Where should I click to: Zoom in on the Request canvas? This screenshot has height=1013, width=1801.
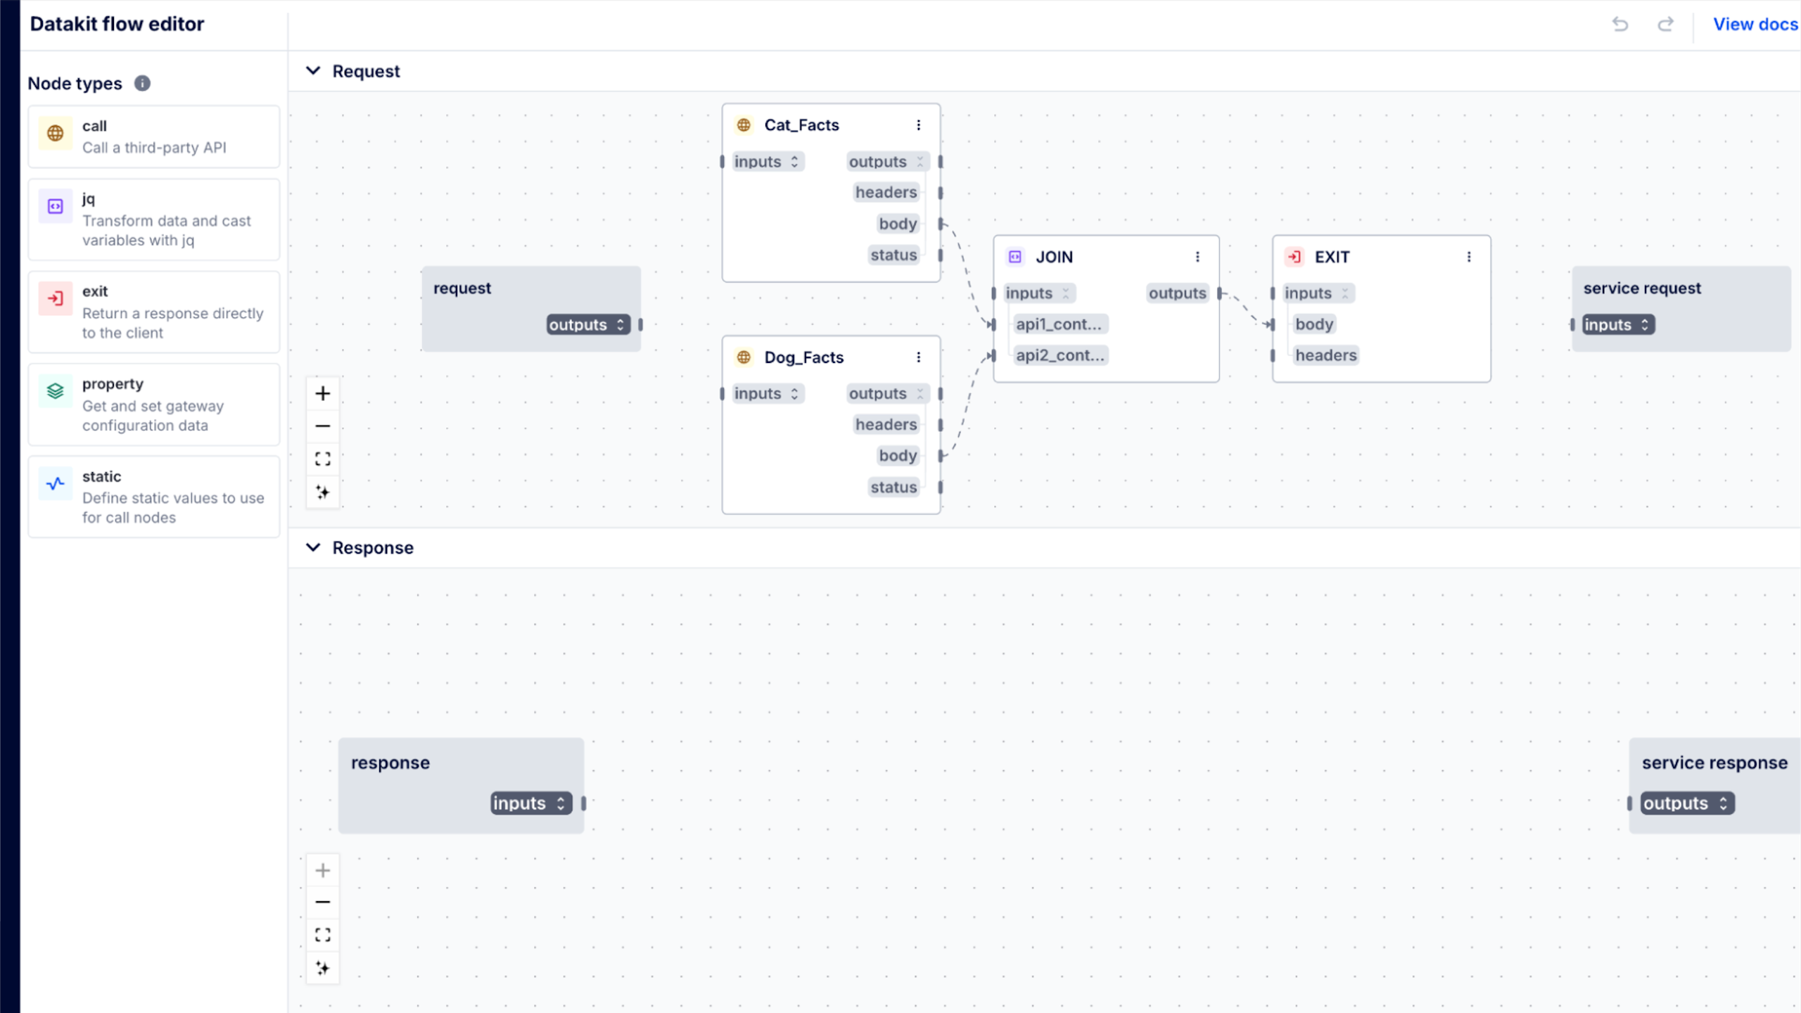pyautogui.click(x=323, y=393)
